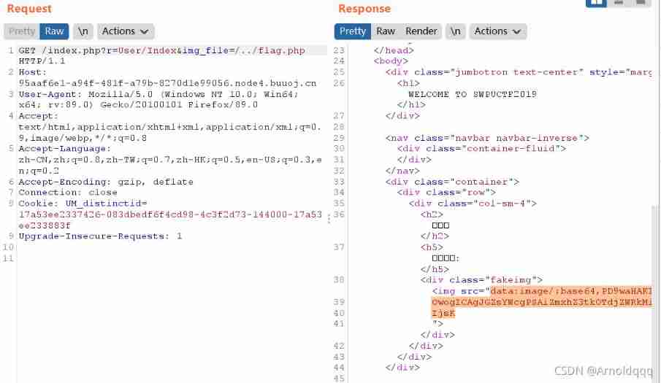This screenshot has height=383, width=661.
Task: Open the Request Actions dropdown
Action: coord(126,31)
